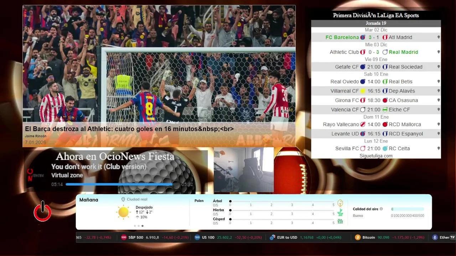Screen dimensions: 456x256
Task: Click the Sab 10 Ene date row
Action: click(x=376, y=74)
